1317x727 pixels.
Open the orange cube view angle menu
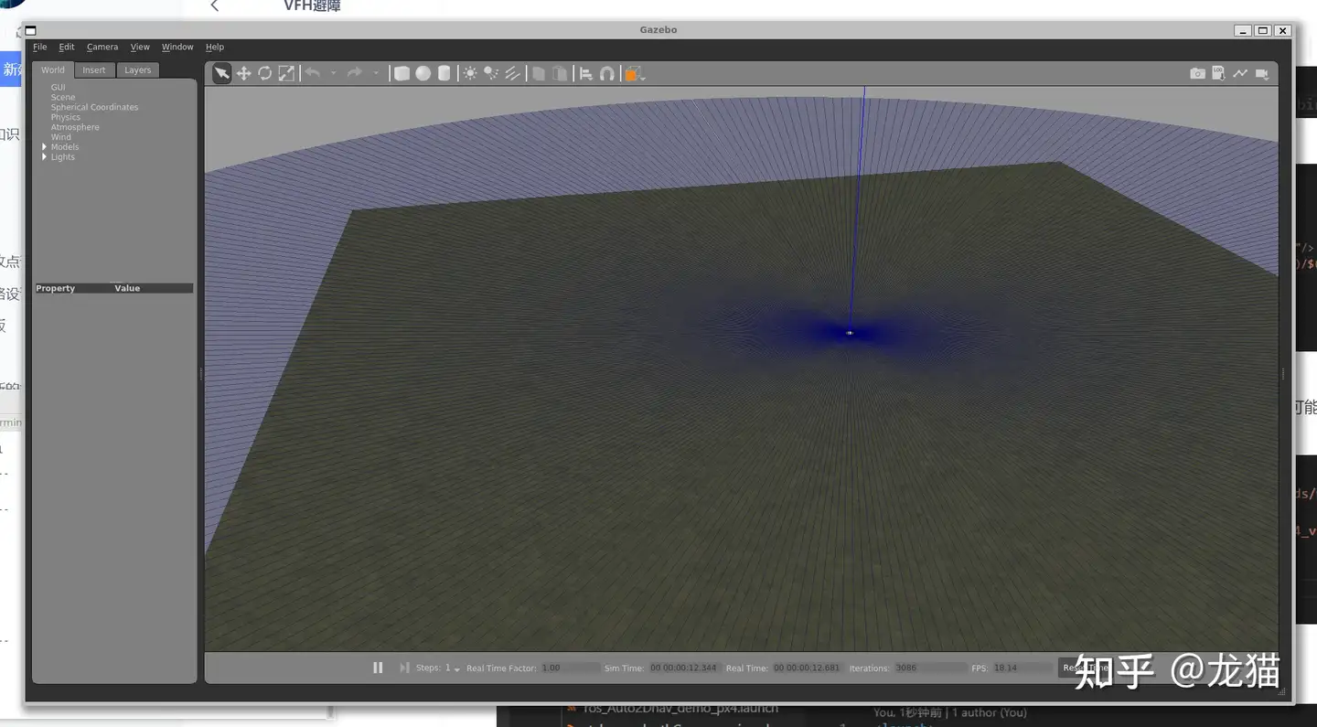pyautogui.click(x=635, y=73)
